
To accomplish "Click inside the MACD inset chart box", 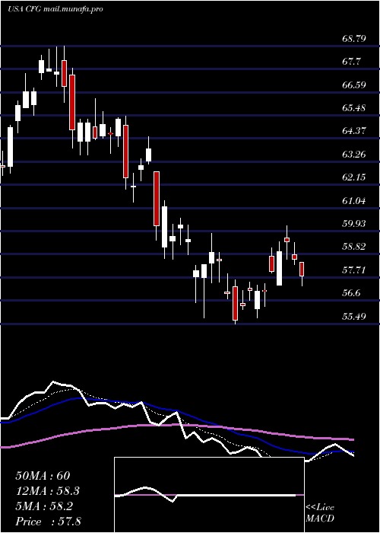I will coord(209,495).
